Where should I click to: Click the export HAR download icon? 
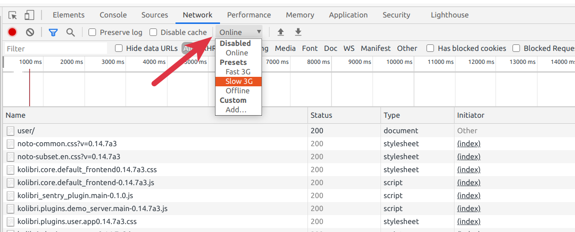pyautogui.click(x=298, y=32)
